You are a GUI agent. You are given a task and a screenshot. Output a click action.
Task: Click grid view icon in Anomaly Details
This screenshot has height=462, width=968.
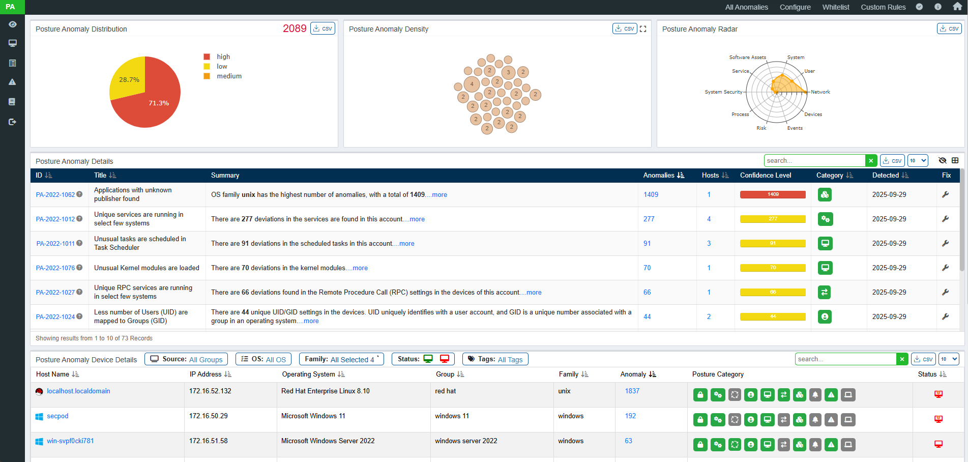pos(955,160)
